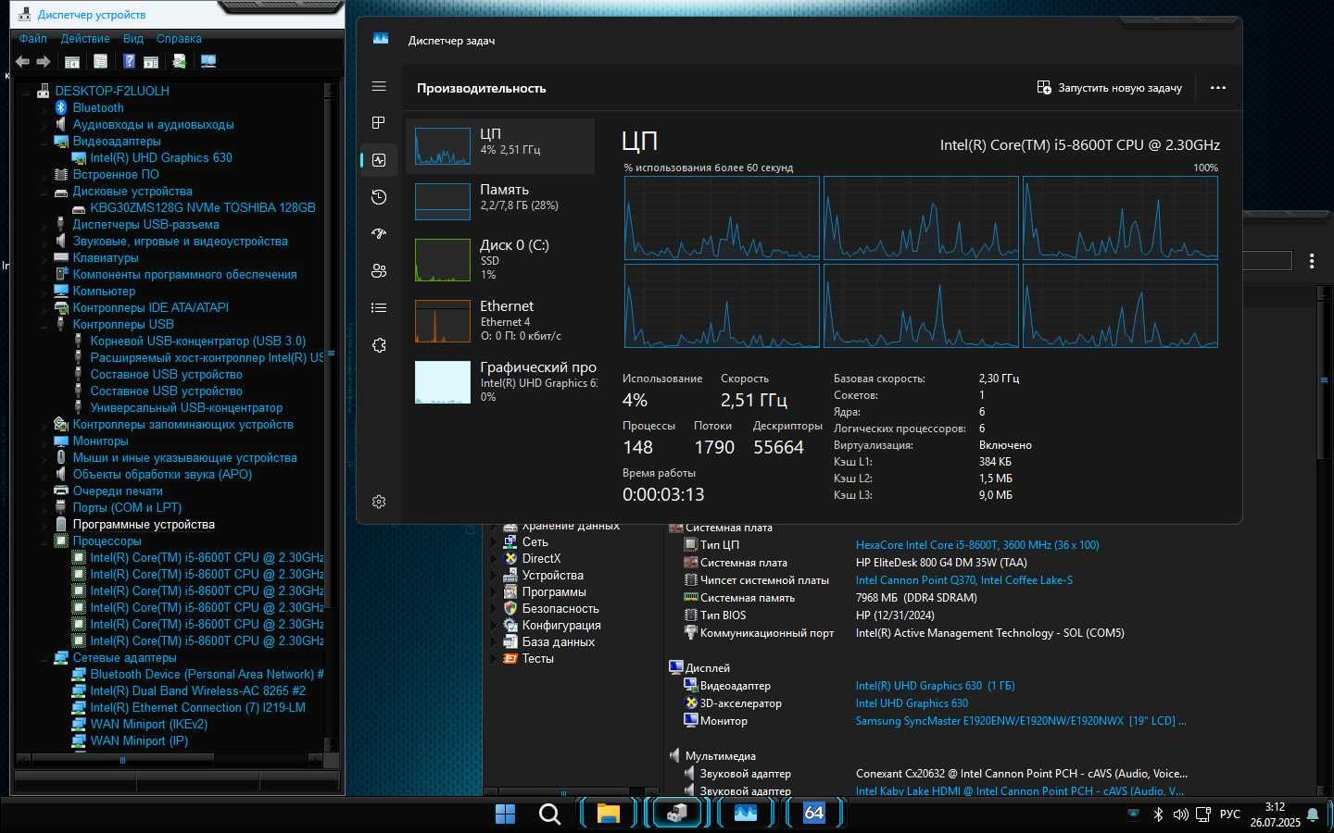Expand the Сеть node in AIDA64 tree

click(x=494, y=542)
